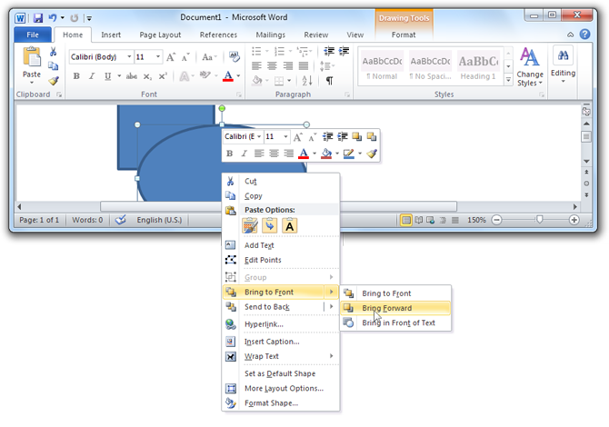Toggle Bold in the mini toolbar
Viewport: 609px width, 427px height.
230,154
